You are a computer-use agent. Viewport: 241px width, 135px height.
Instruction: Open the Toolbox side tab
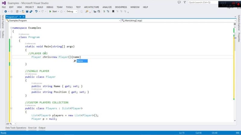[3, 34]
